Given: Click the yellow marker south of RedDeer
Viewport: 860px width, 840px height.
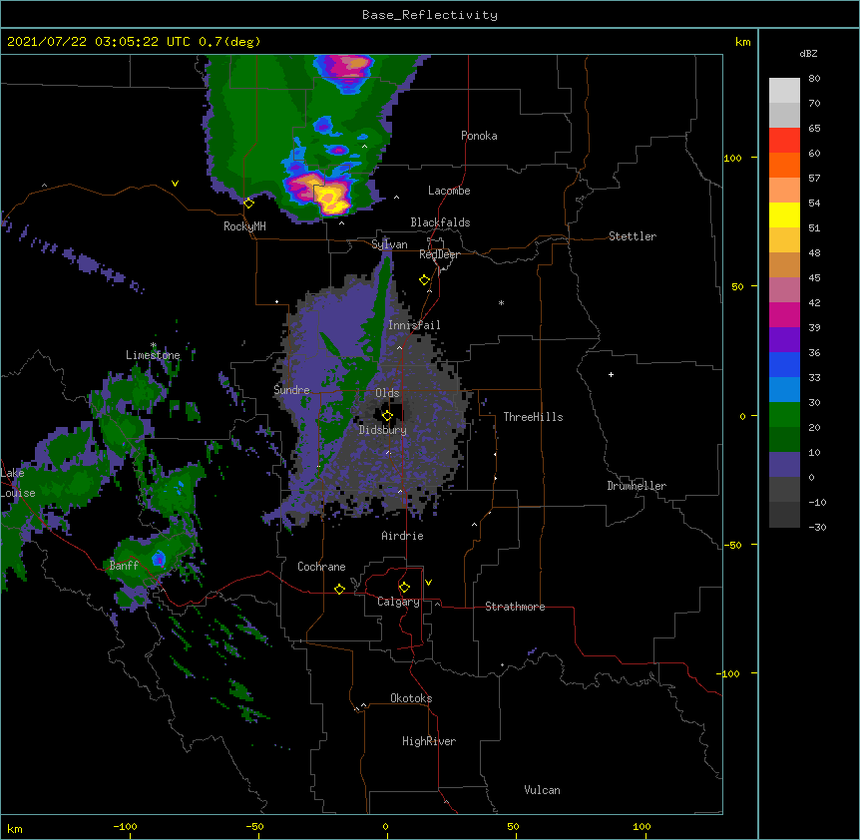Looking at the screenshot, I should 424,280.
